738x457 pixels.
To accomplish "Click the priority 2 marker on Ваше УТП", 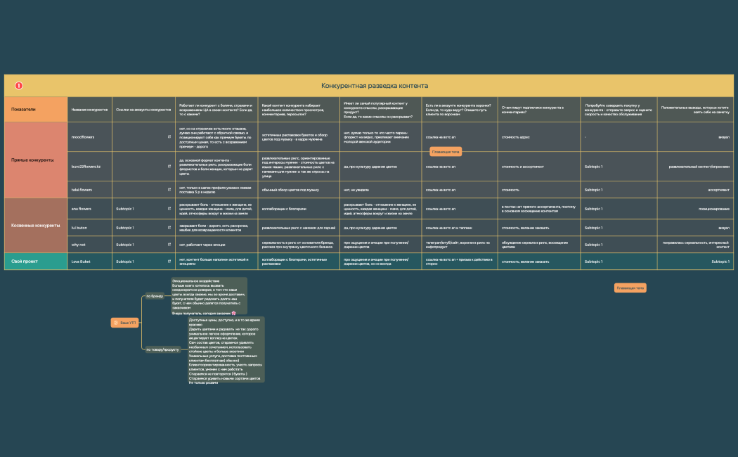I will pyautogui.click(x=116, y=323).
